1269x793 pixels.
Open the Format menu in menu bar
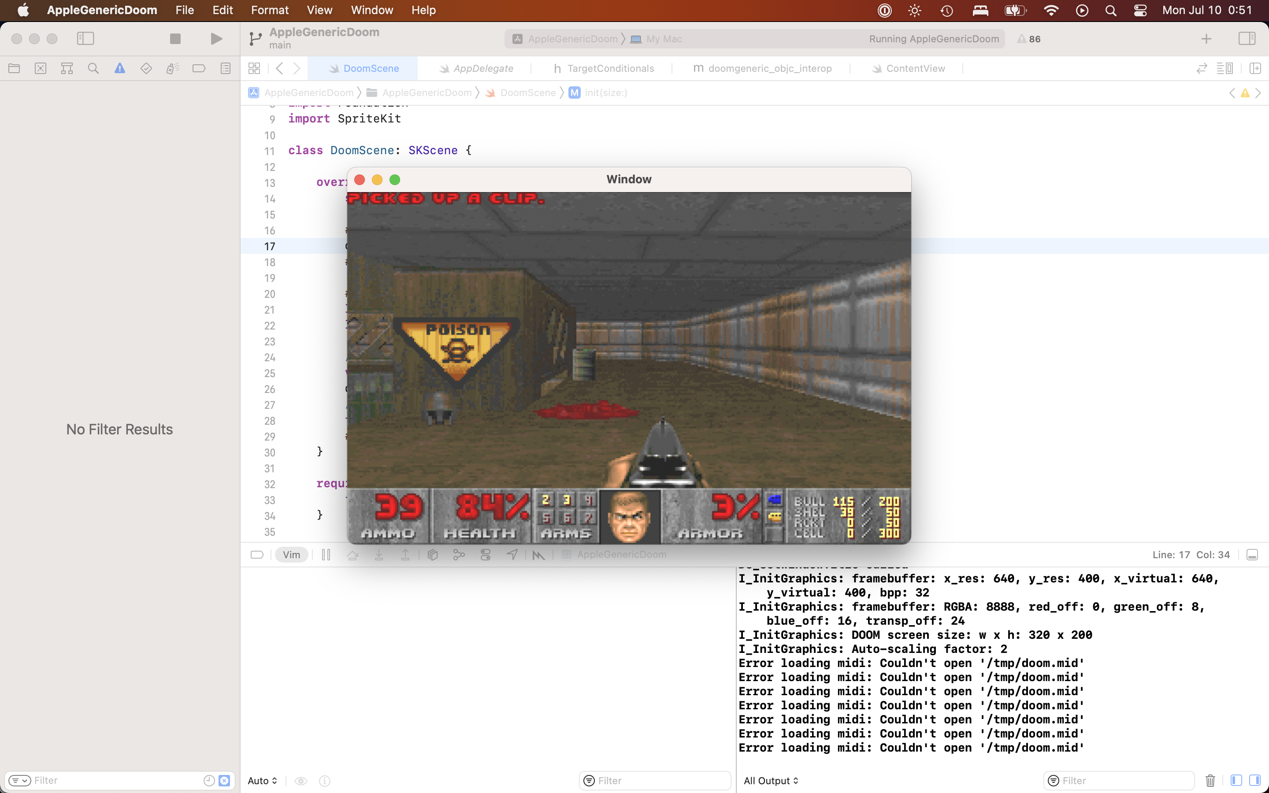(270, 10)
